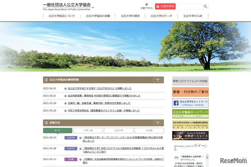Screen dimensions: 251x167
Task: Open 公立大学2021 booklet news link
Action: pyautogui.click(x=100, y=89)
